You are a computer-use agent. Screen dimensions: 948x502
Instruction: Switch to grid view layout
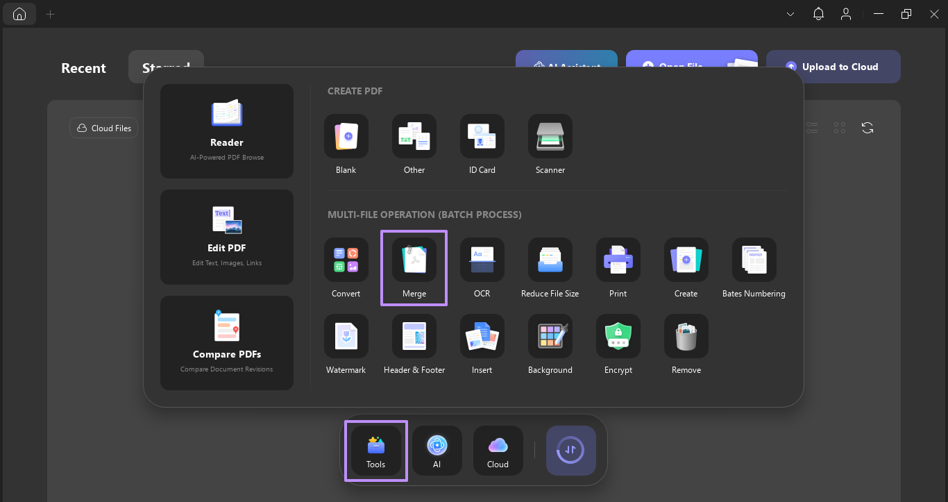click(840, 127)
